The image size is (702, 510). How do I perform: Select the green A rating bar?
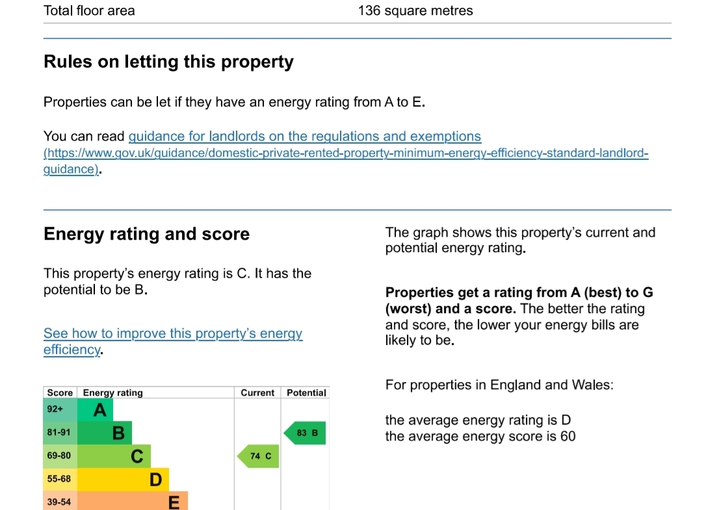click(x=96, y=410)
